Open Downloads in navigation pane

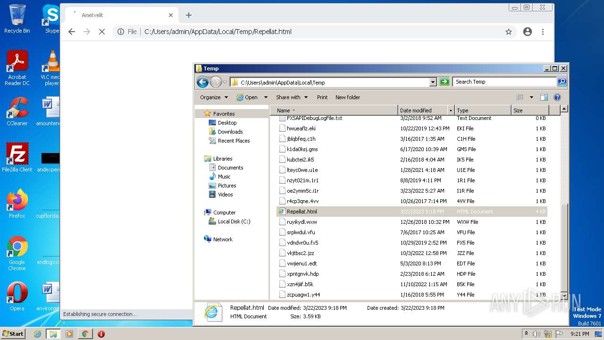[x=230, y=132]
